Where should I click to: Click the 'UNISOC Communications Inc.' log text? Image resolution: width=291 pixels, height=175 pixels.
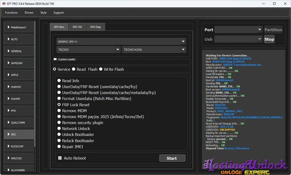point(242,65)
